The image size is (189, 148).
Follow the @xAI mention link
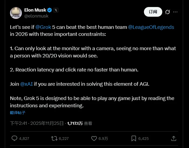click(26, 84)
